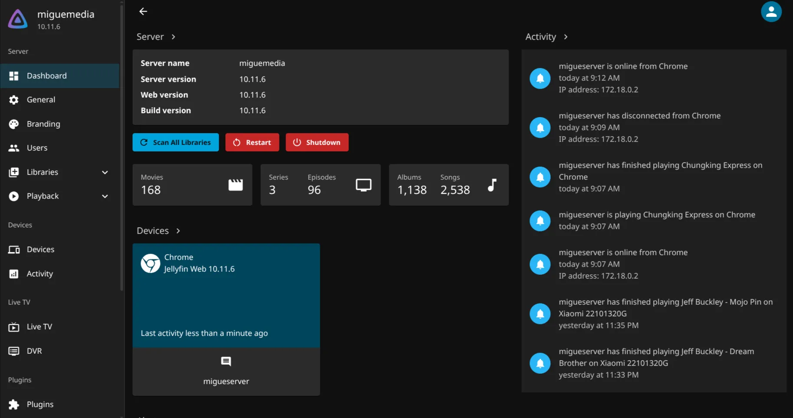Click the Libraries plus-box icon
This screenshot has width=793, height=418.
14,172
